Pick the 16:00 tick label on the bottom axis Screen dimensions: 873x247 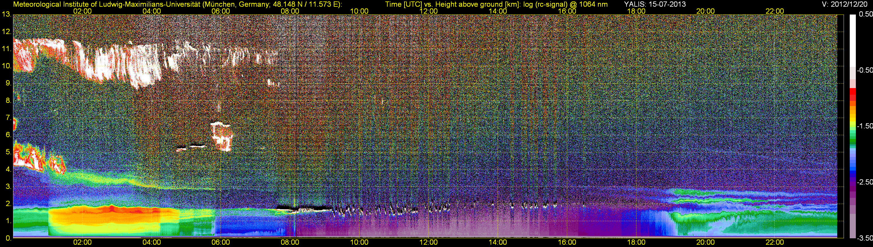click(567, 242)
